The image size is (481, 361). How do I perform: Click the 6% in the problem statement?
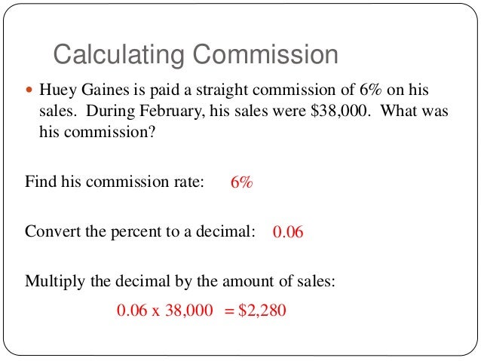[x=371, y=90]
